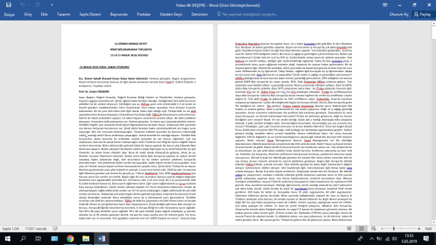The image size is (436, 245).
Task: Click the %60 zoom level value
Action: 429,229
